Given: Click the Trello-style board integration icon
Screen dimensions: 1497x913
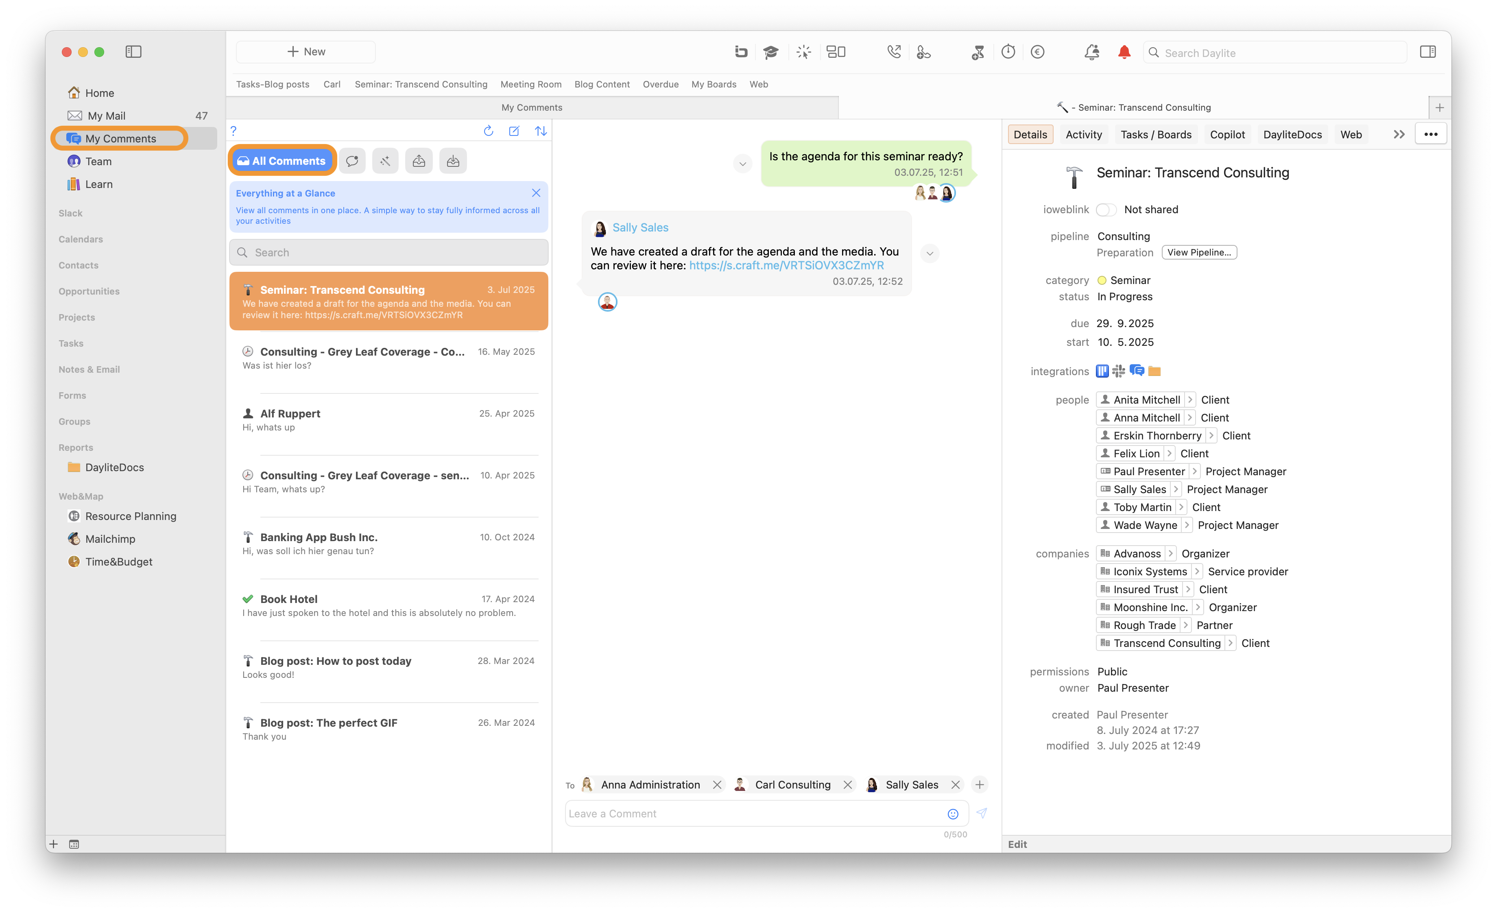Looking at the screenshot, I should click(1102, 371).
